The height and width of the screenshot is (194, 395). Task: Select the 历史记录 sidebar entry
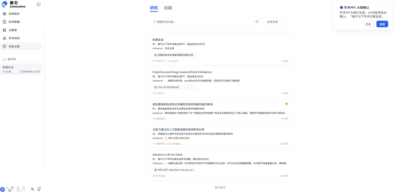pyautogui.click(x=14, y=46)
